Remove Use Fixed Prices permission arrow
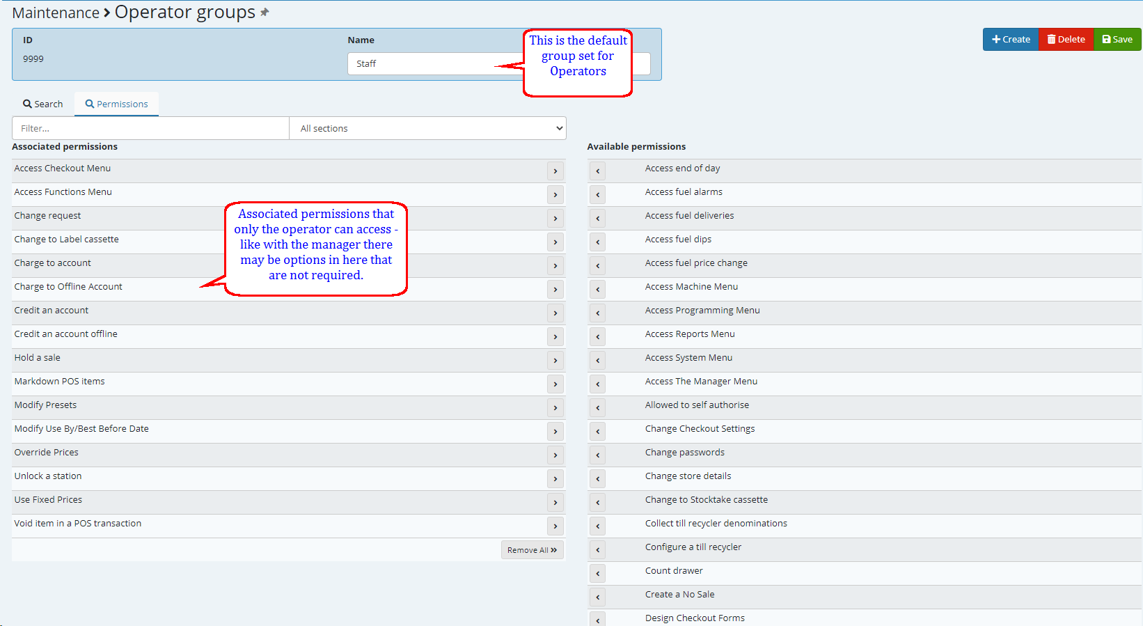1143x626 pixels. point(555,503)
